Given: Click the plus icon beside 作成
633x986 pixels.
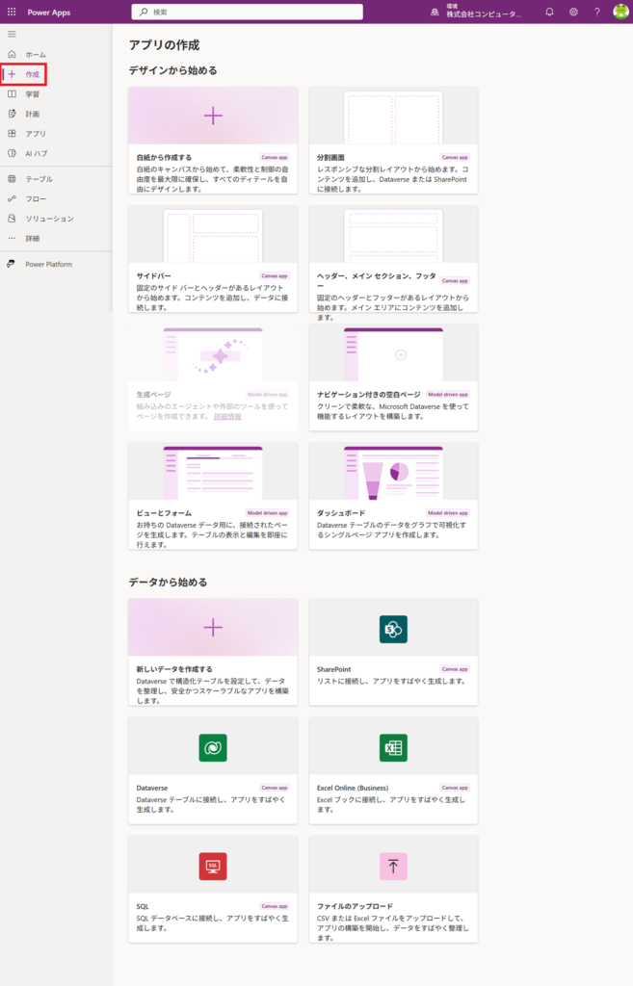Looking at the screenshot, I should (x=12, y=74).
